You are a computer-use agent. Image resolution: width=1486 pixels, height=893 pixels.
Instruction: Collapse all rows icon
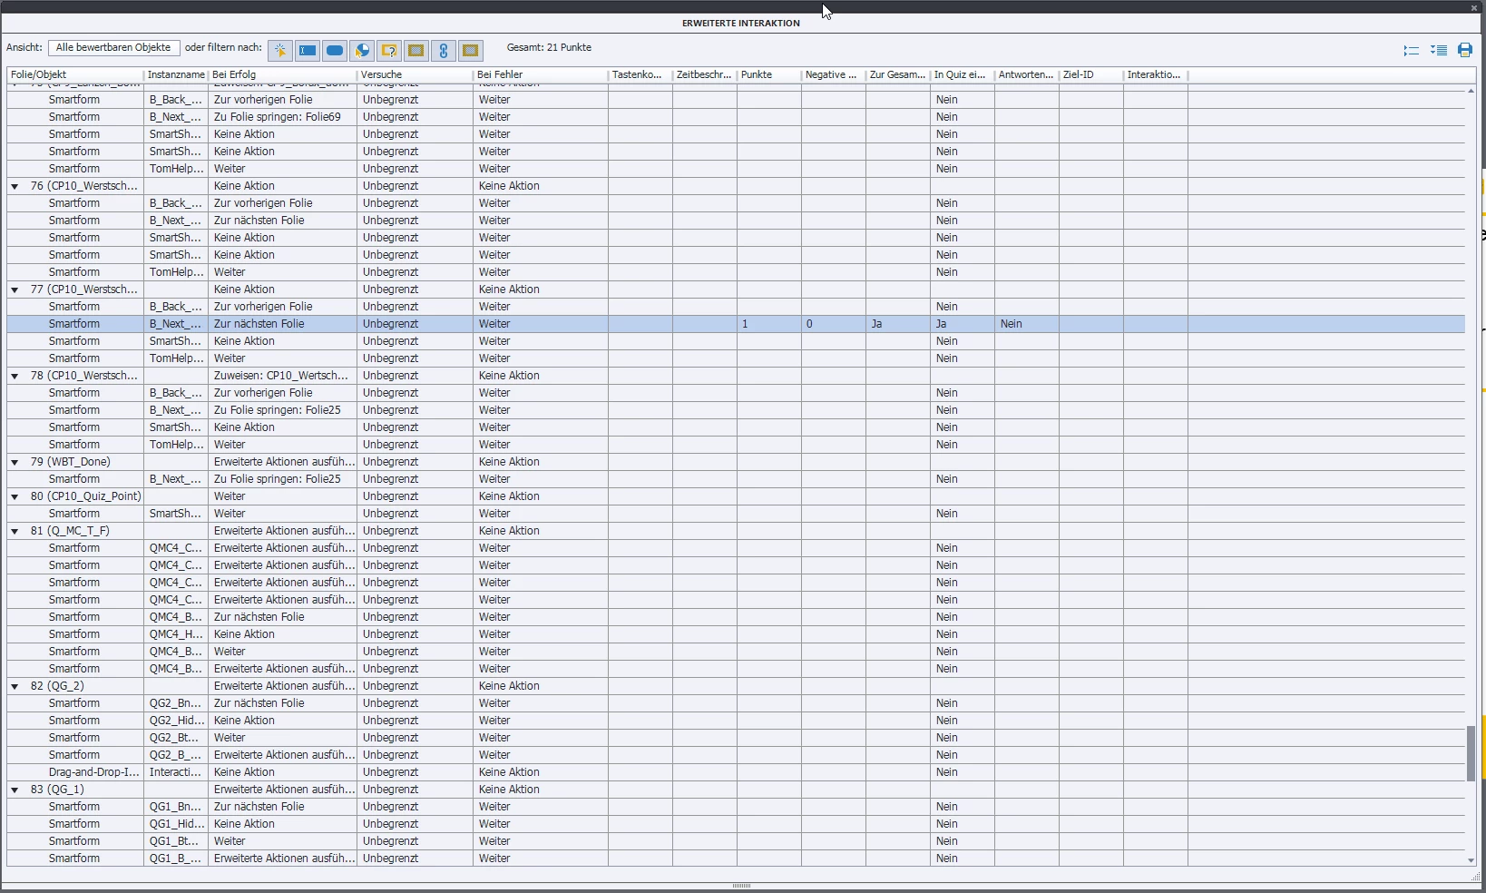tap(1412, 51)
